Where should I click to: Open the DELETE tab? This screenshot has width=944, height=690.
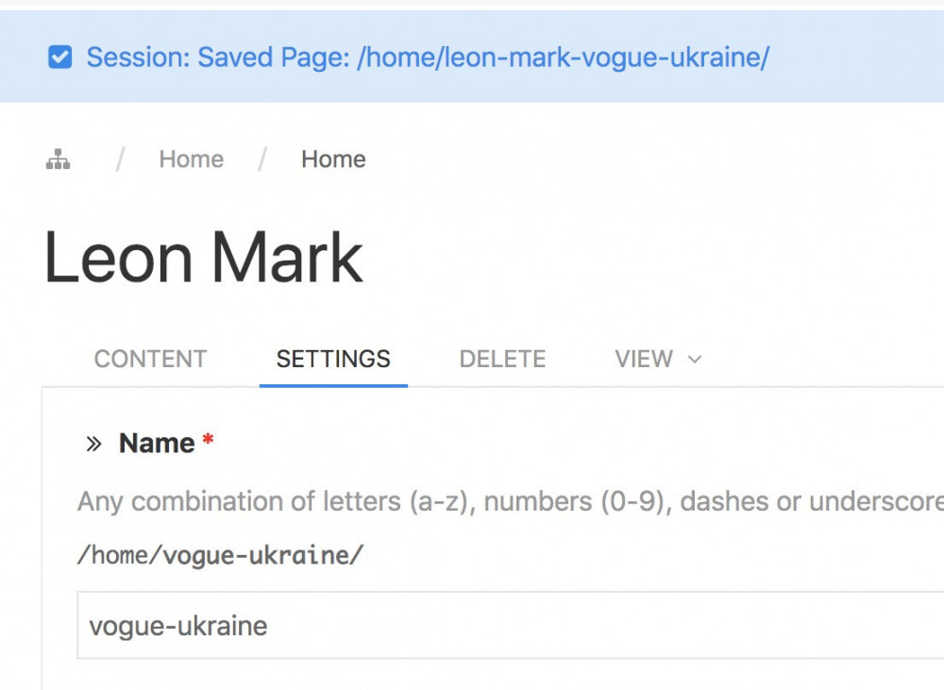click(x=502, y=360)
